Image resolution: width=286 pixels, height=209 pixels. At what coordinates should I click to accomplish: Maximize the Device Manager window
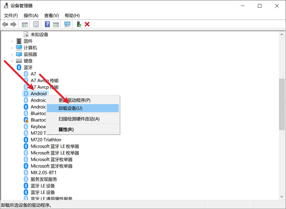coord(260,6)
